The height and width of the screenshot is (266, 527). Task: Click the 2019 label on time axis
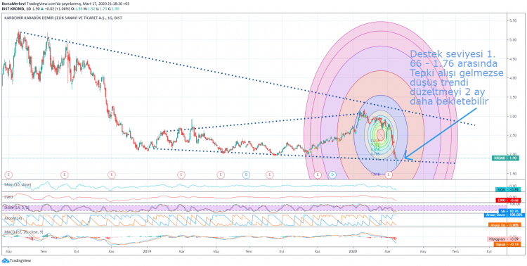pyautogui.click(x=147, y=251)
